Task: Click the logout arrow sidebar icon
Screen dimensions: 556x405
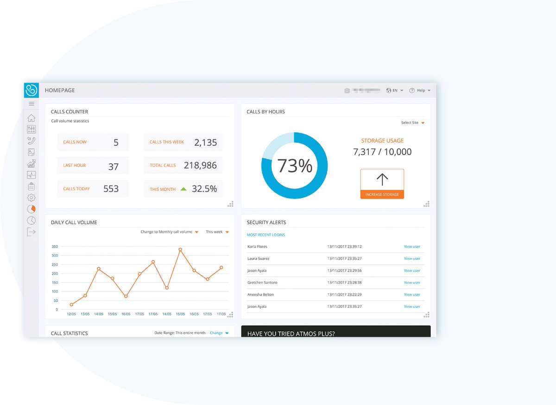Action: pyautogui.click(x=32, y=232)
